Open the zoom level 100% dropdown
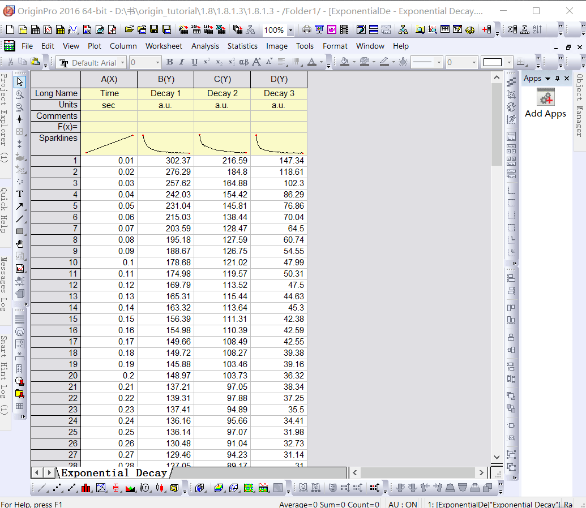The image size is (586, 508). pos(290,30)
